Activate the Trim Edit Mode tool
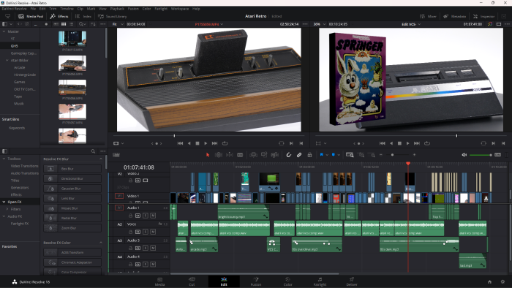512x288 pixels. pyautogui.click(x=219, y=155)
